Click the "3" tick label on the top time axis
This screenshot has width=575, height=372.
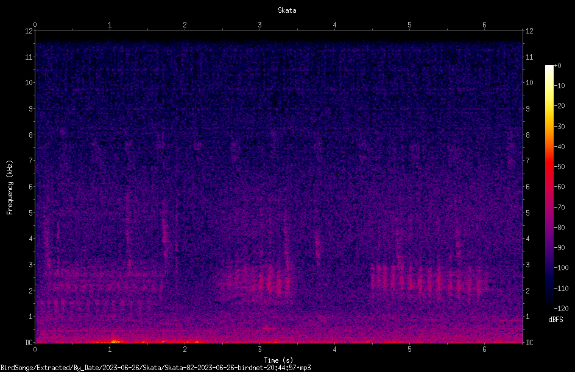[259, 25]
